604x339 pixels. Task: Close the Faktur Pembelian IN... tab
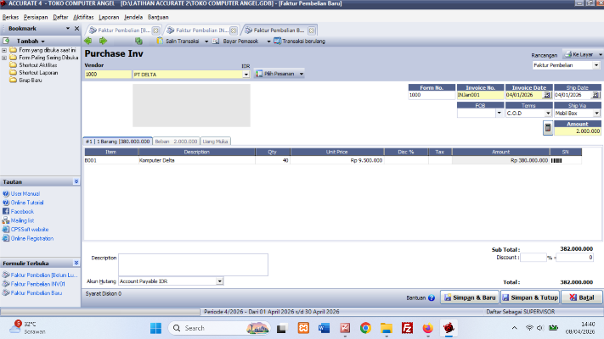[x=234, y=31]
